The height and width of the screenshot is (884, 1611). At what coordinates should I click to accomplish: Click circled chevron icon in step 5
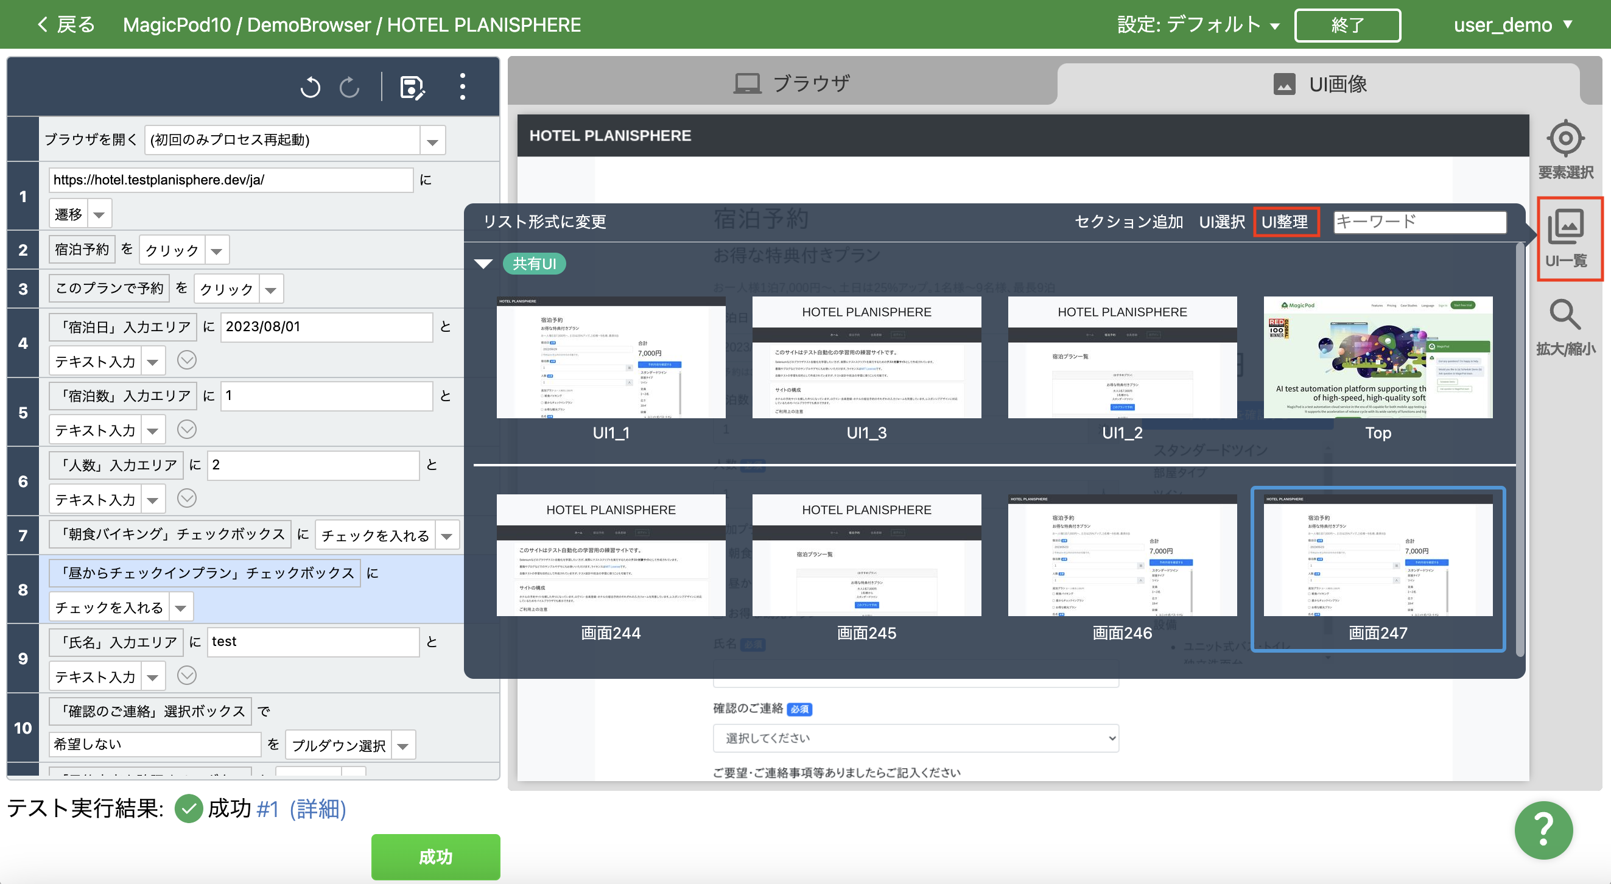coord(187,429)
